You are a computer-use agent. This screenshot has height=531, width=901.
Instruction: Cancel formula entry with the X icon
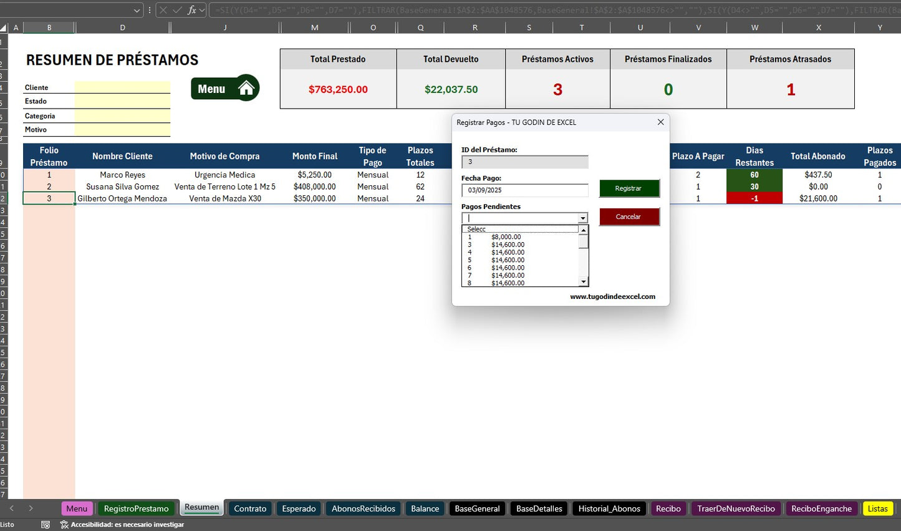[163, 9]
